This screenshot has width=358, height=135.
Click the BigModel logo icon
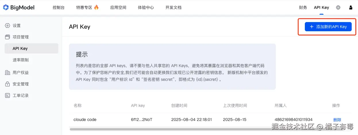[x=6, y=7]
